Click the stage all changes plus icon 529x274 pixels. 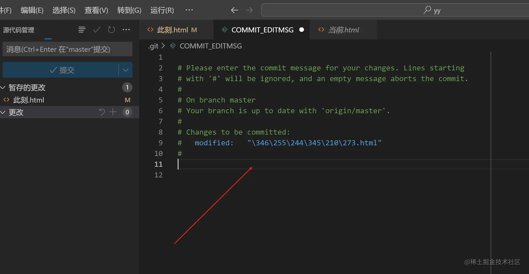(113, 112)
